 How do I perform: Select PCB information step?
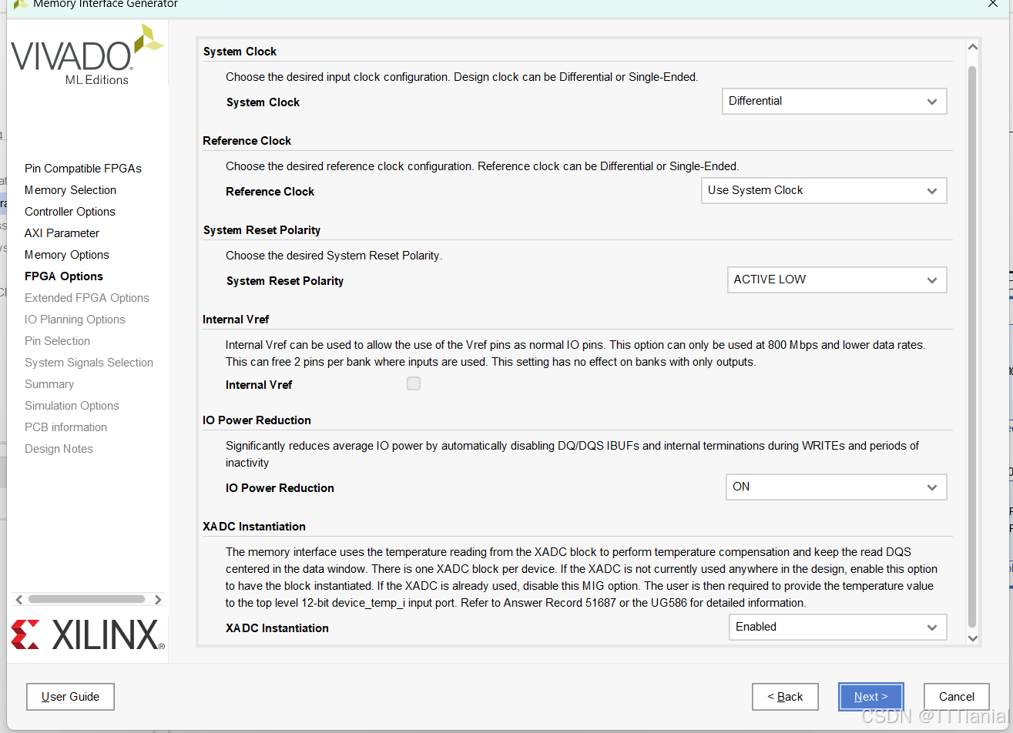point(65,427)
